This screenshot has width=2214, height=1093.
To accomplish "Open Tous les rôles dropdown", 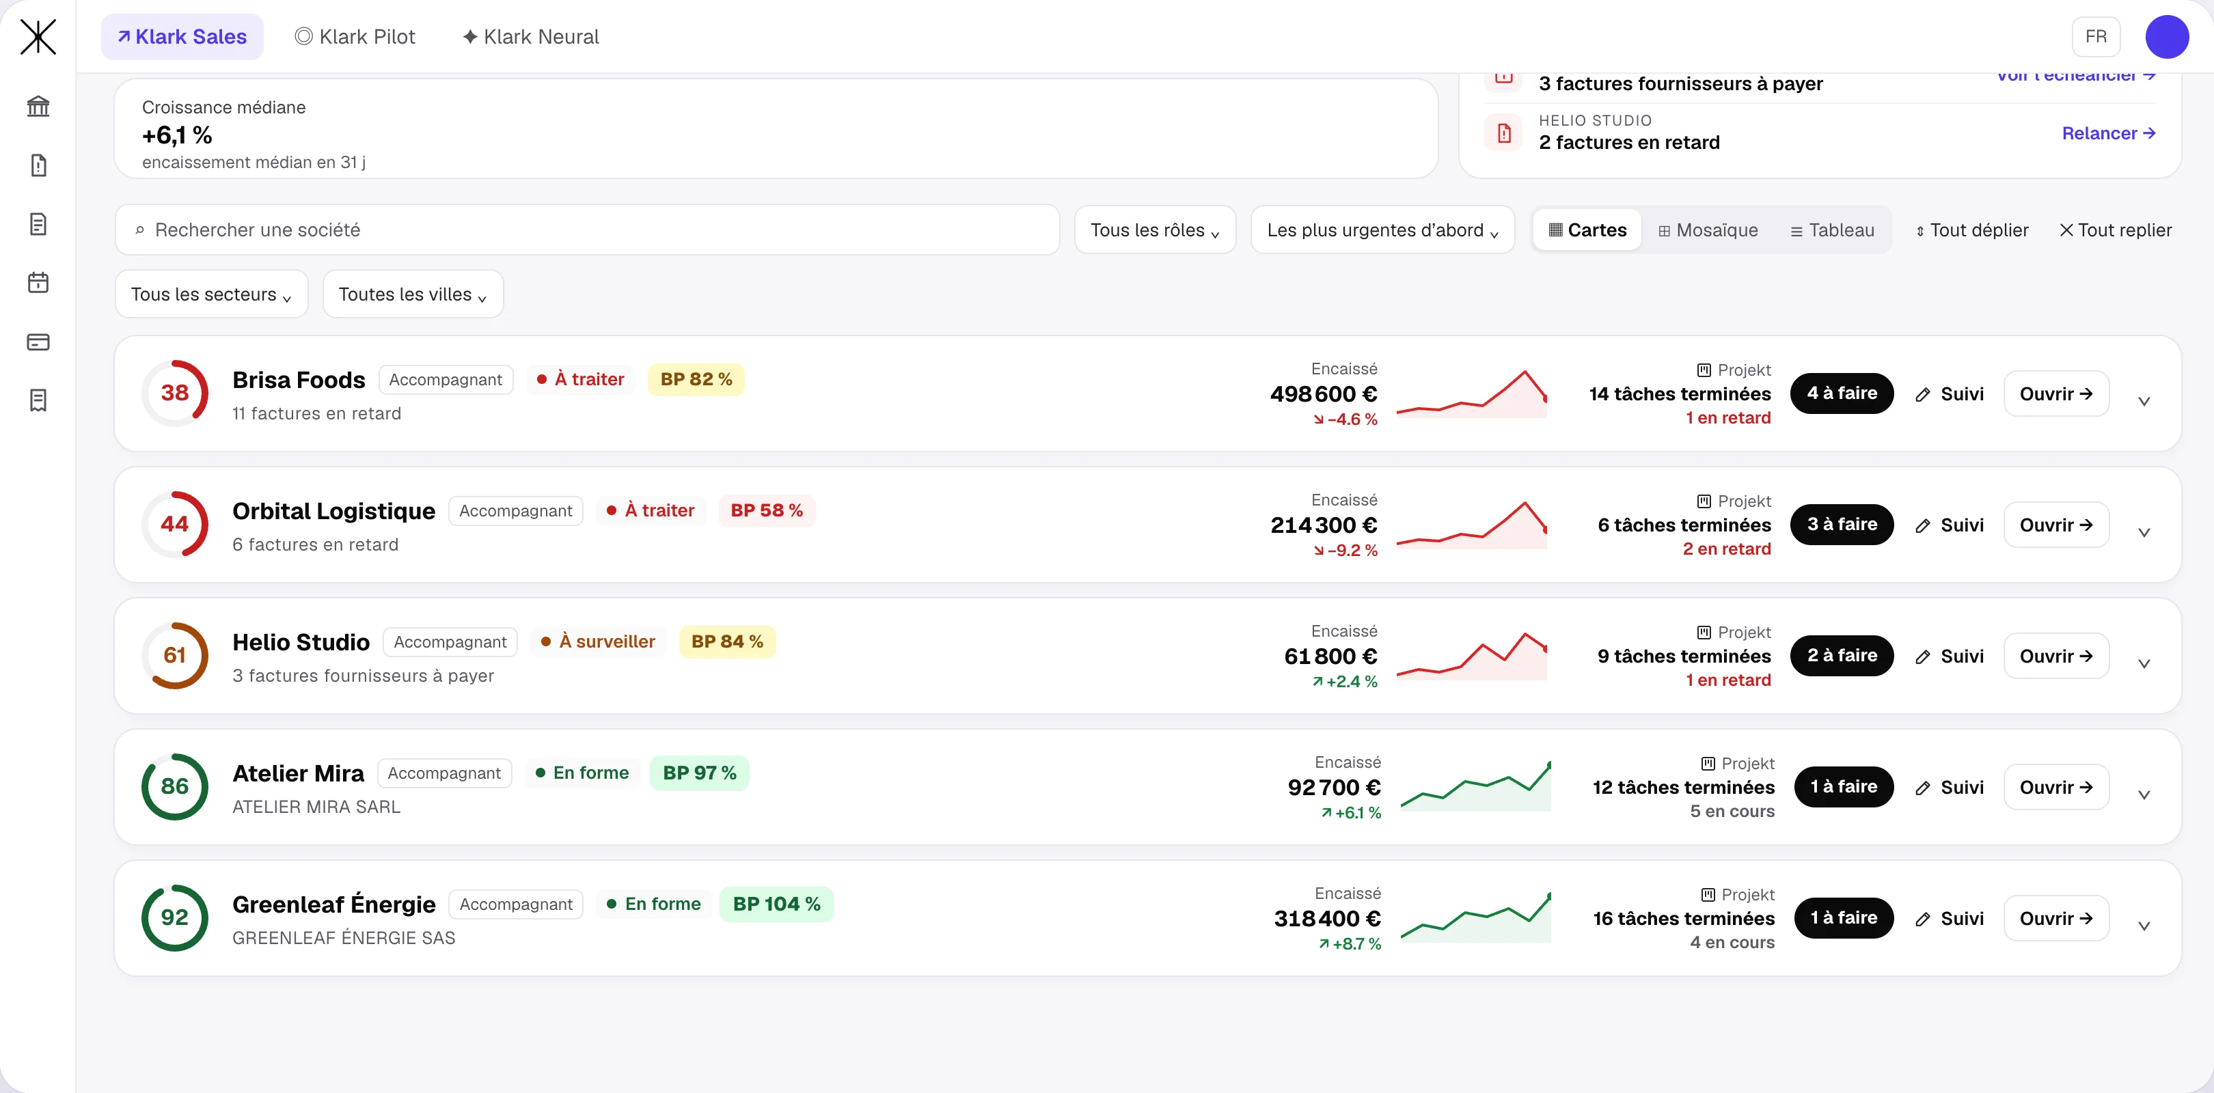I will (1154, 230).
